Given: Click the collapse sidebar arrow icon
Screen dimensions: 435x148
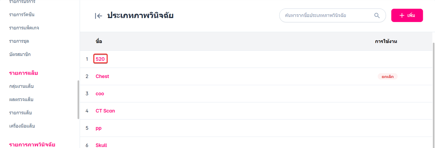Looking at the screenshot, I should coord(98,16).
